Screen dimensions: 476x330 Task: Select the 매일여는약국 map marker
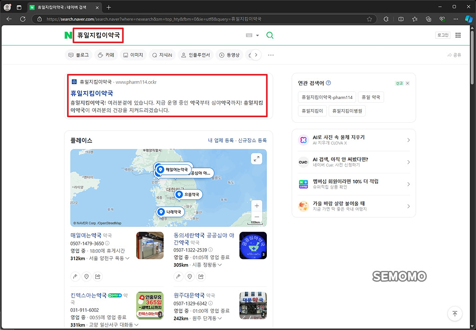pos(174,170)
